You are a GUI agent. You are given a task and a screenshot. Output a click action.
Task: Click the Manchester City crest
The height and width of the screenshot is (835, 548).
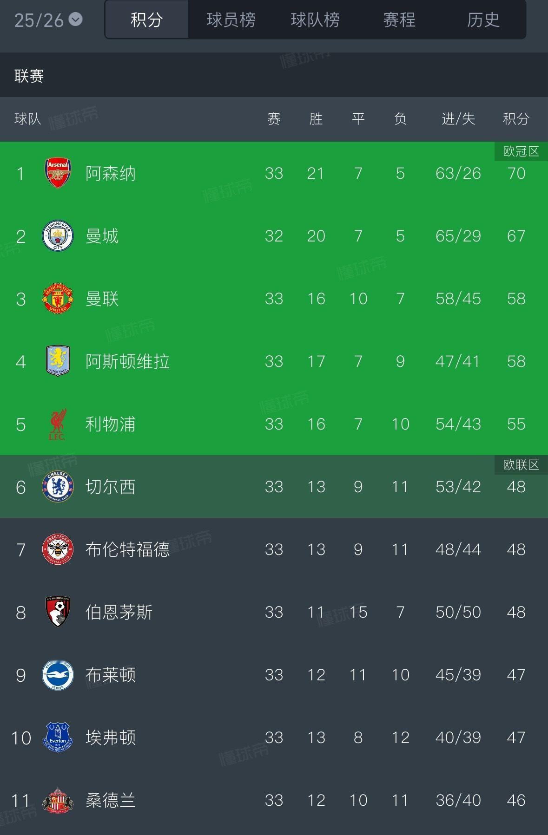(x=58, y=236)
